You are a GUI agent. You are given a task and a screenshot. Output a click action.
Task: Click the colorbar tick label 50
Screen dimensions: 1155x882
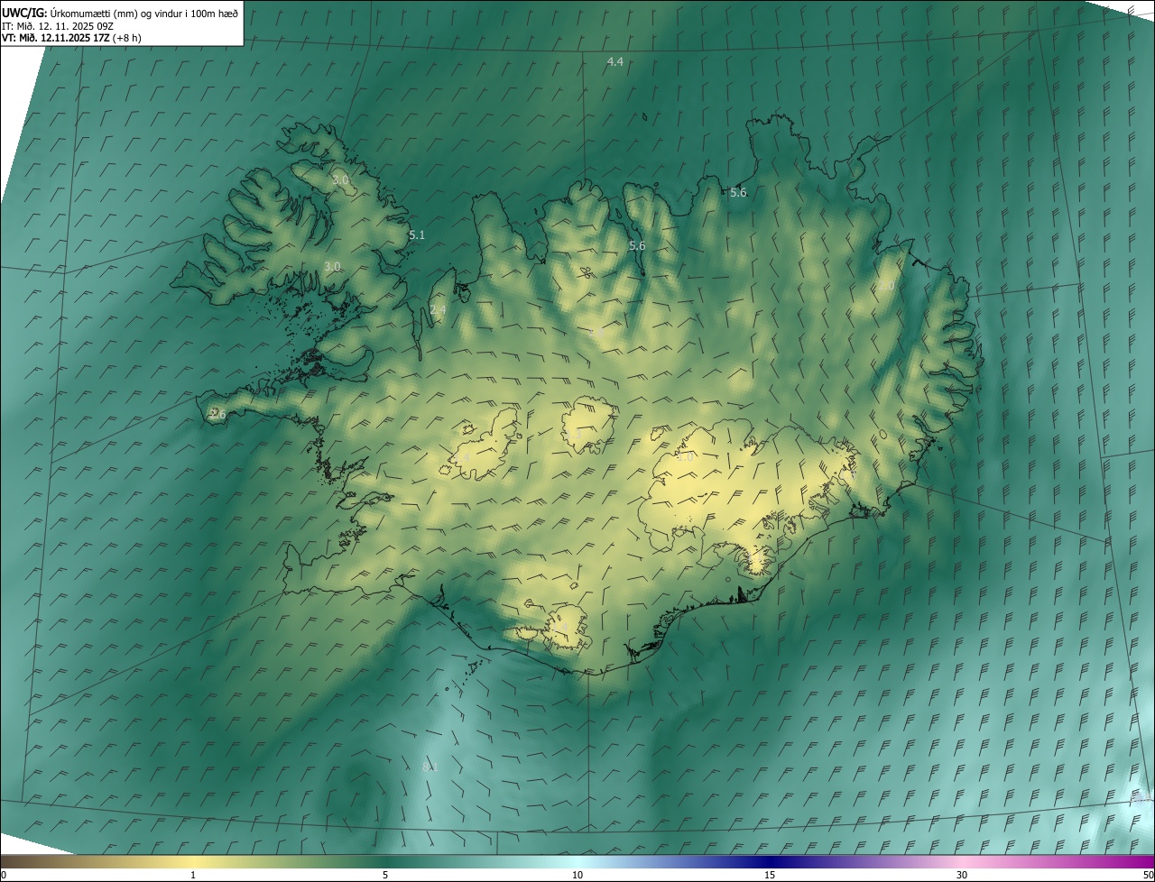(x=1148, y=875)
